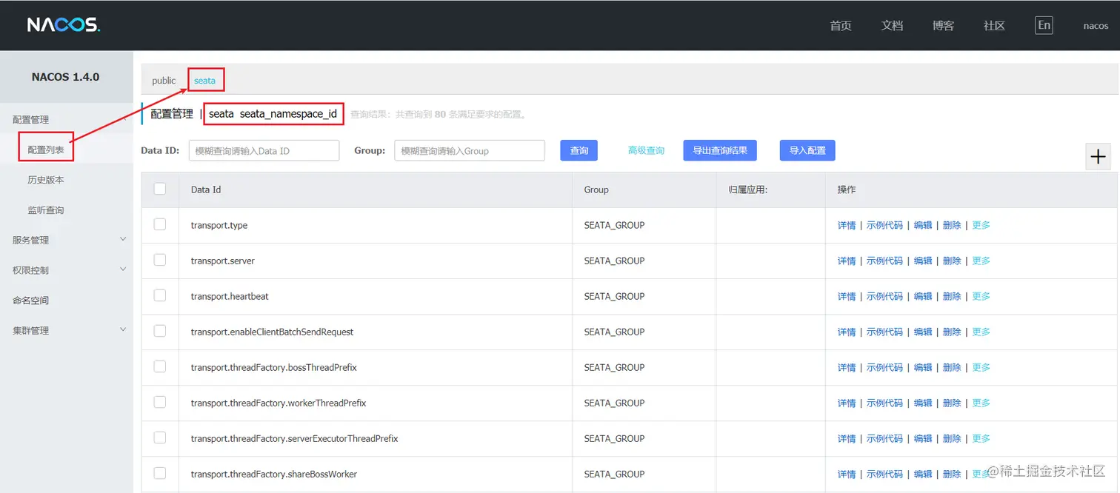Image resolution: width=1120 pixels, height=493 pixels.
Task: Switch language with the En button
Action: pos(1044,25)
